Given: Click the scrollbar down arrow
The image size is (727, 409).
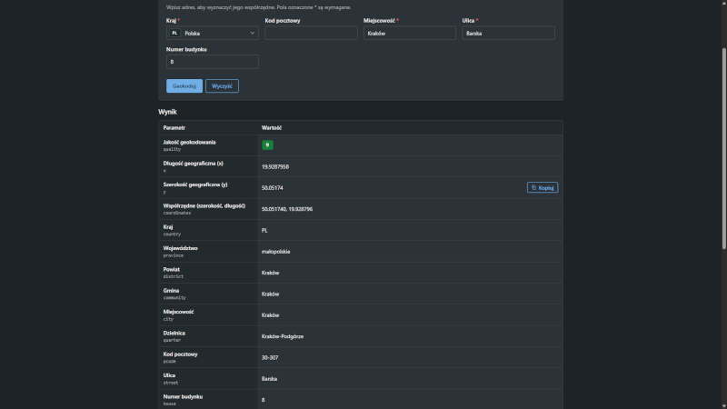Looking at the screenshot, I should point(723,405).
